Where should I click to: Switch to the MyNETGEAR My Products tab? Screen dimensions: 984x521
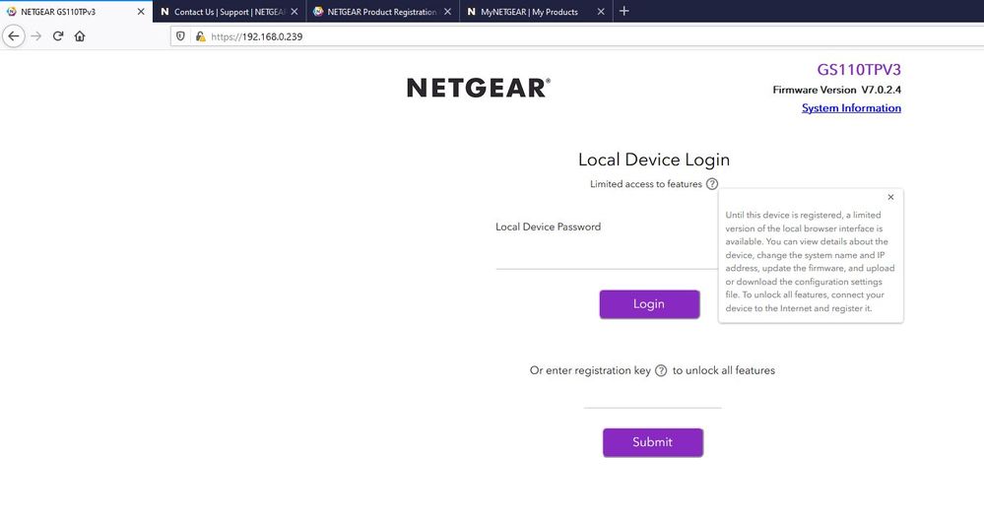(536, 11)
